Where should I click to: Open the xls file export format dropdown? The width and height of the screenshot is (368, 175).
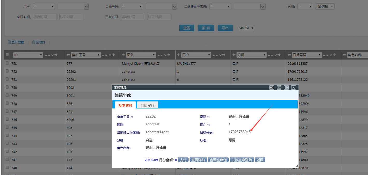pyautogui.click(x=246, y=28)
